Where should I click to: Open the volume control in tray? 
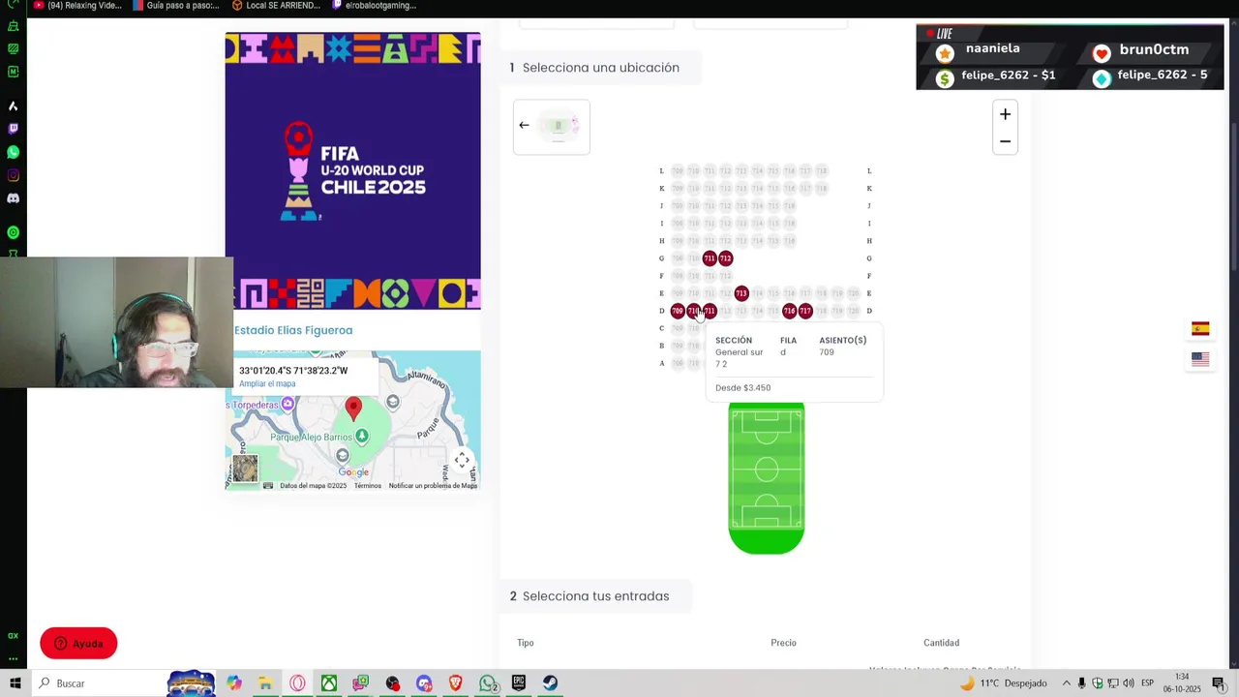point(1128,683)
